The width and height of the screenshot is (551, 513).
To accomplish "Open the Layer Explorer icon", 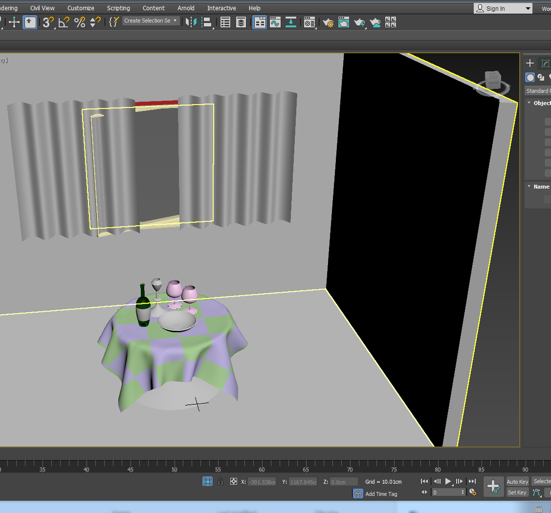I will (241, 22).
